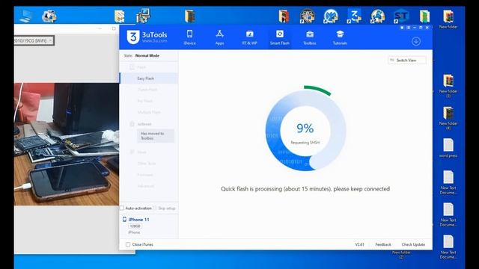
Task: Select the Smart Flash tab
Action: 279,37
